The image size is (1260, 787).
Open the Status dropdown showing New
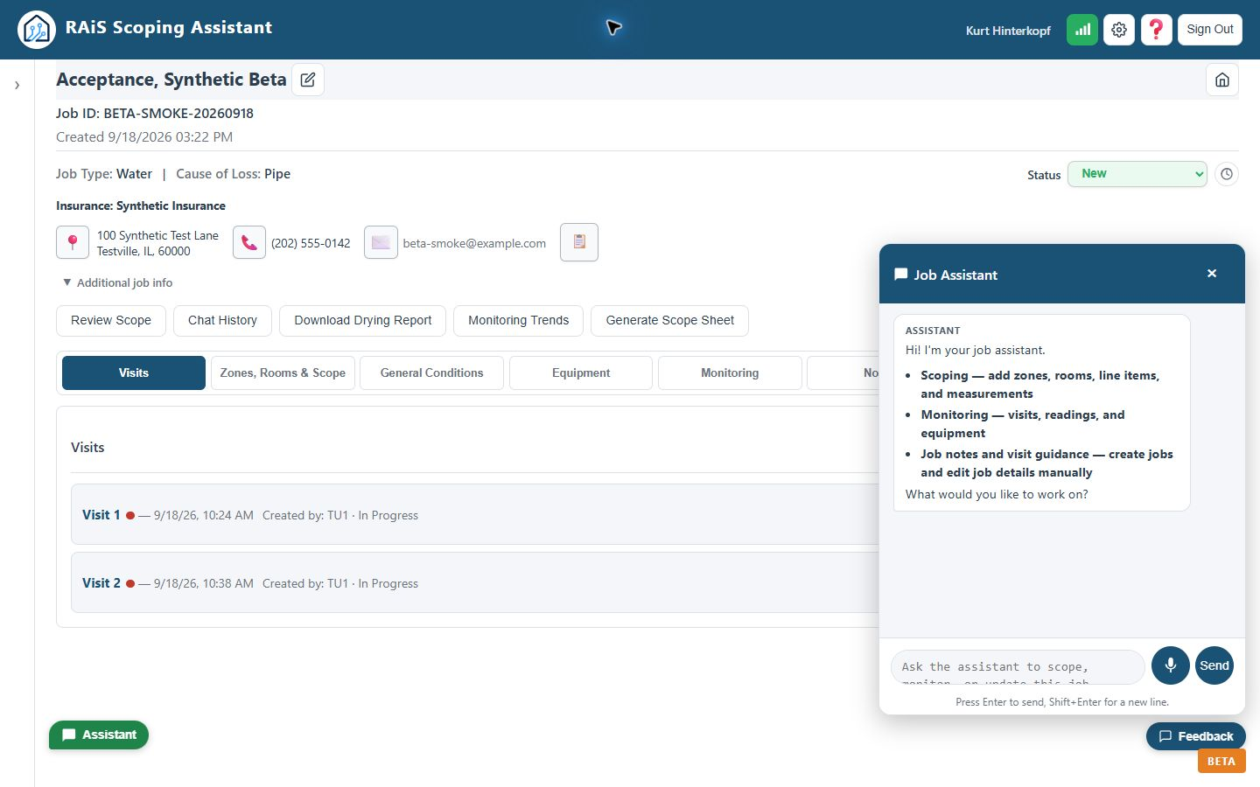click(1137, 174)
